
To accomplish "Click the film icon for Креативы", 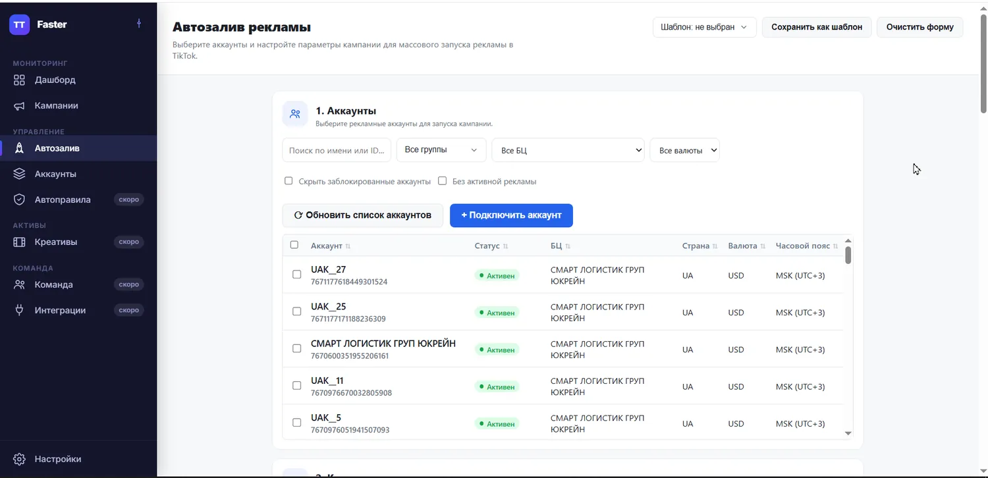I will [19, 242].
